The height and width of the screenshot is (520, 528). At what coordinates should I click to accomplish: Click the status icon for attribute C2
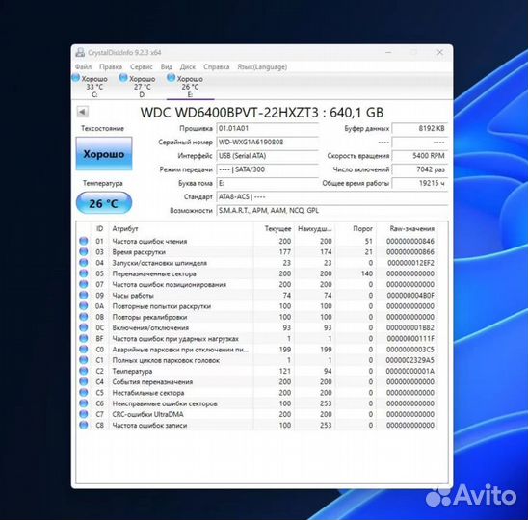click(84, 371)
